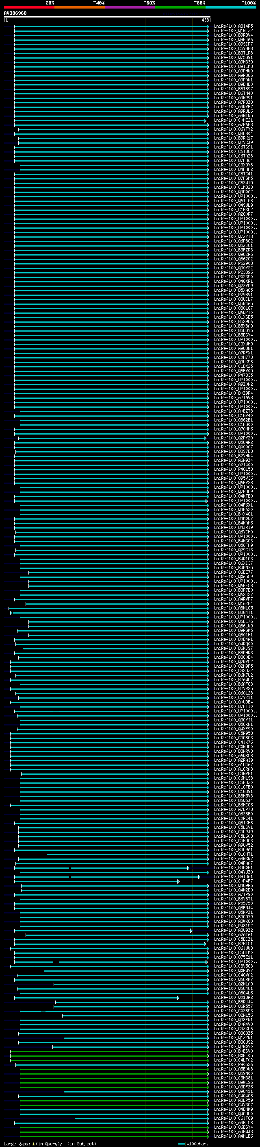This screenshot has height=1147, width=260.
Task: Click the UniRef100_B9DHB0 label
Action: 233,85
